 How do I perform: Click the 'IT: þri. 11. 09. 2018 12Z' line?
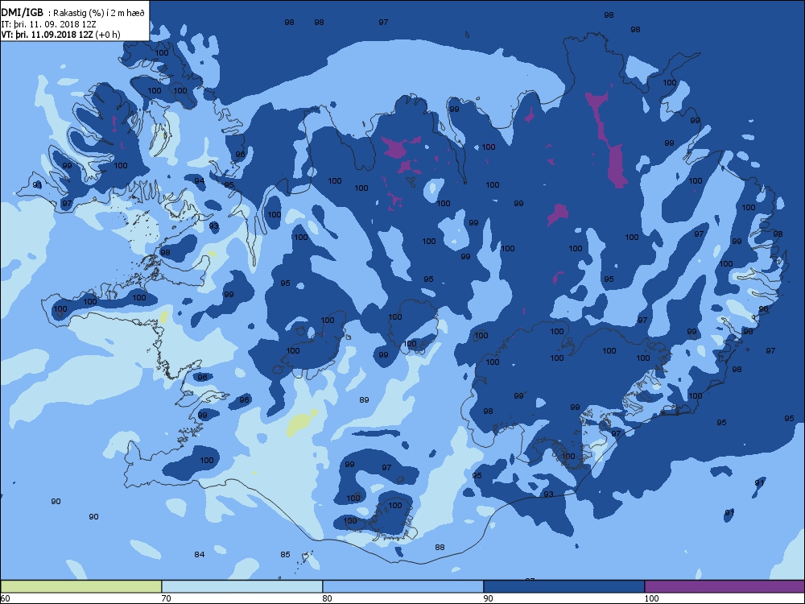(x=49, y=23)
